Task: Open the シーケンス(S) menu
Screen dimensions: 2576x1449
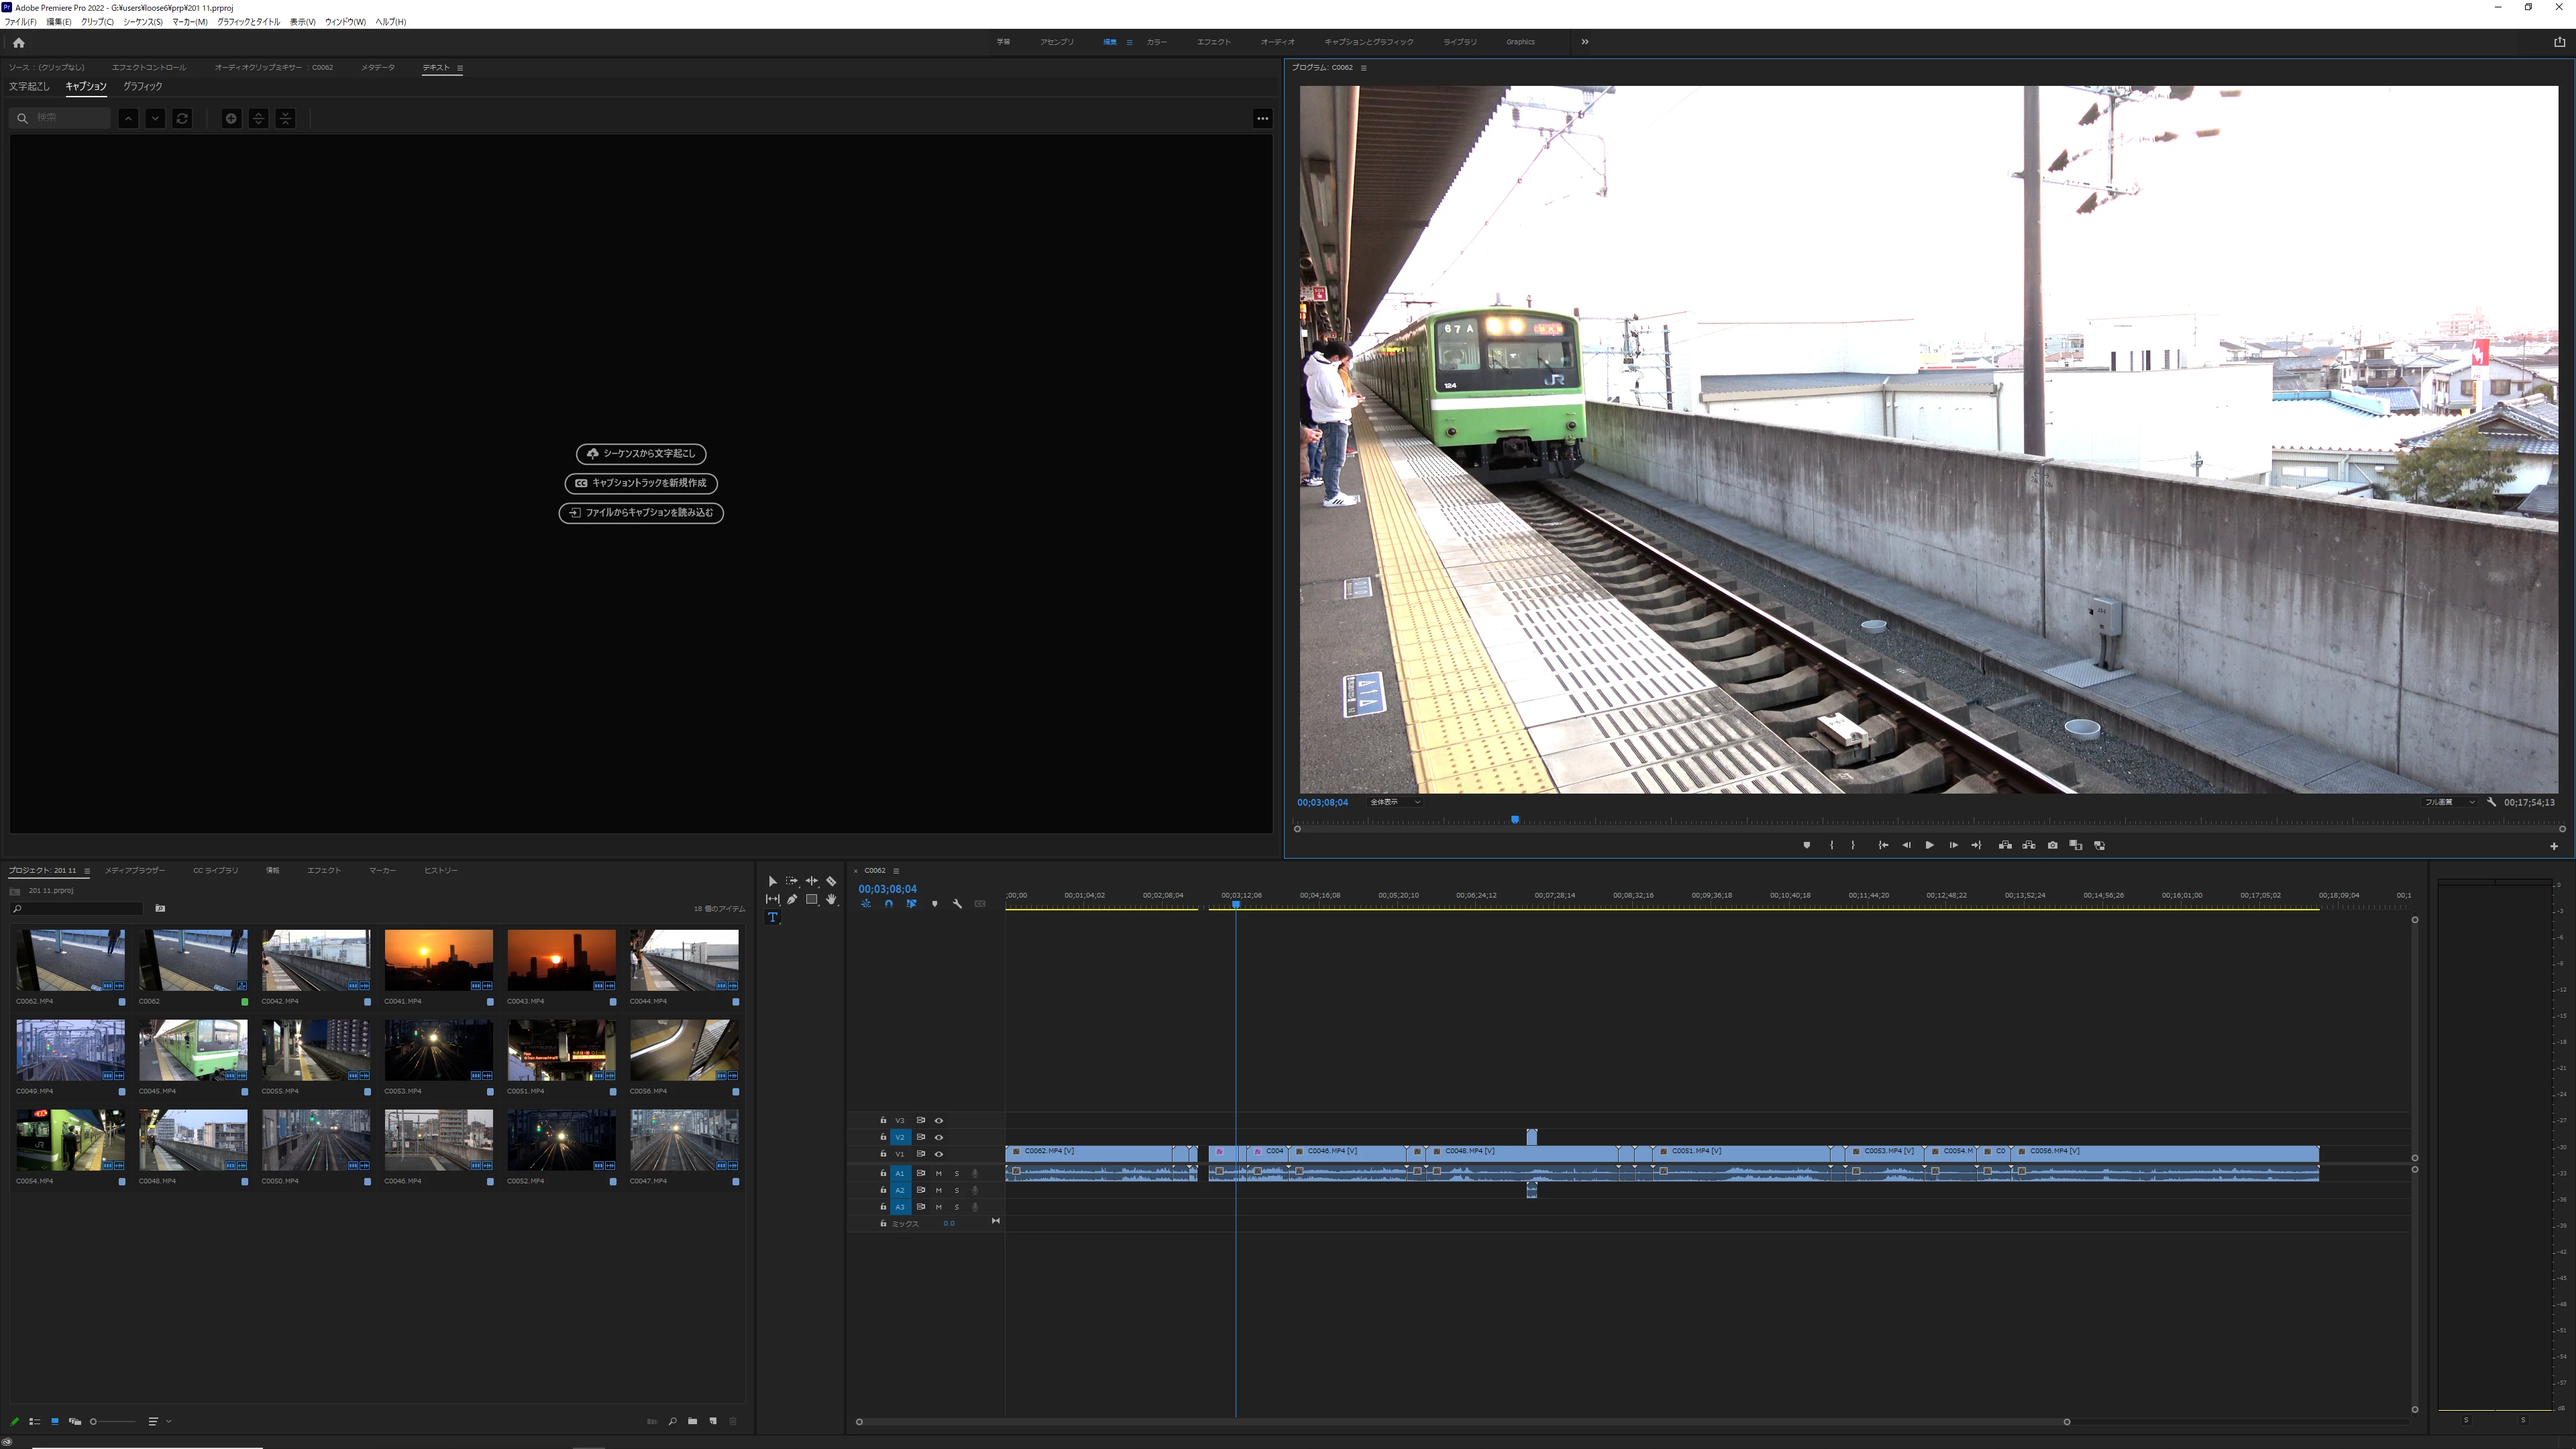Action: click(143, 22)
